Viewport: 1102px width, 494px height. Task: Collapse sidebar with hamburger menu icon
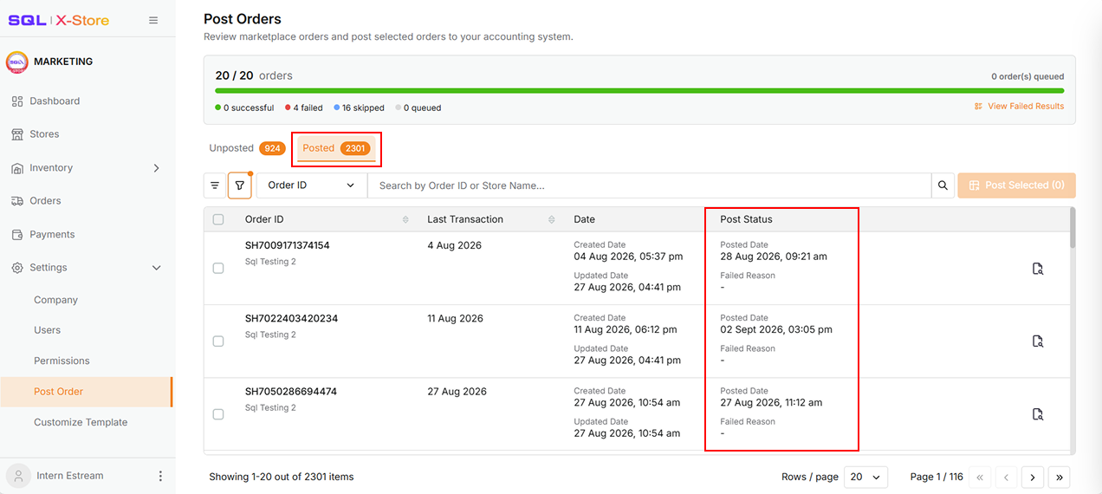pyautogui.click(x=153, y=20)
